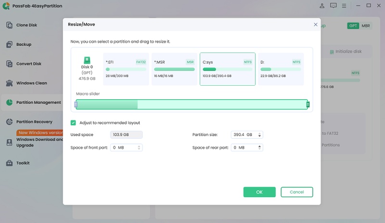Select the *:EFI FAT32 partition card
Image resolution: width=385 pixels, height=223 pixels.
click(x=126, y=69)
